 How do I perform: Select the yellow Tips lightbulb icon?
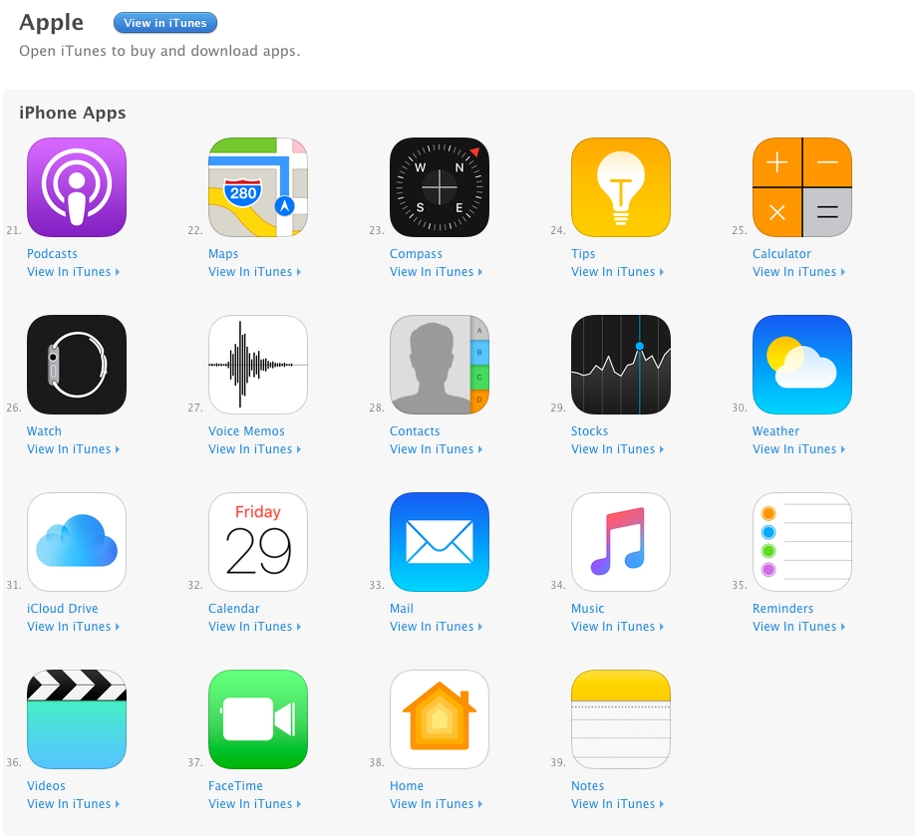tap(621, 187)
